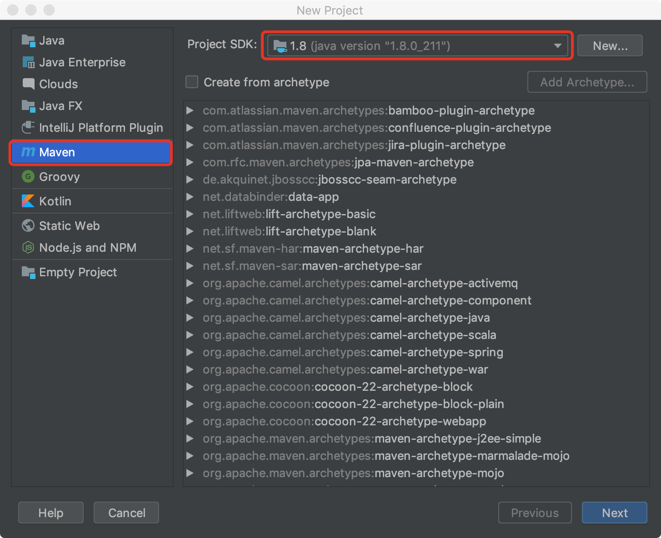This screenshot has width=661, height=538.
Task: Click the Maven 'm' icon
Action: pyautogui.click(x=28, y=152)
